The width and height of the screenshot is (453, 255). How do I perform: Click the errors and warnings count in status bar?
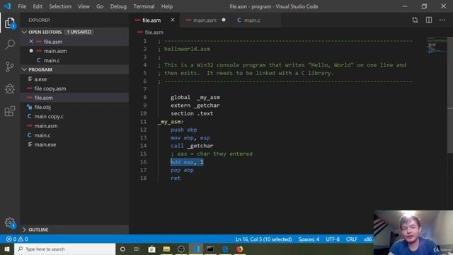17,239
